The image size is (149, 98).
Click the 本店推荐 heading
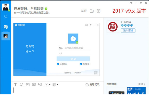pos(112,84)
